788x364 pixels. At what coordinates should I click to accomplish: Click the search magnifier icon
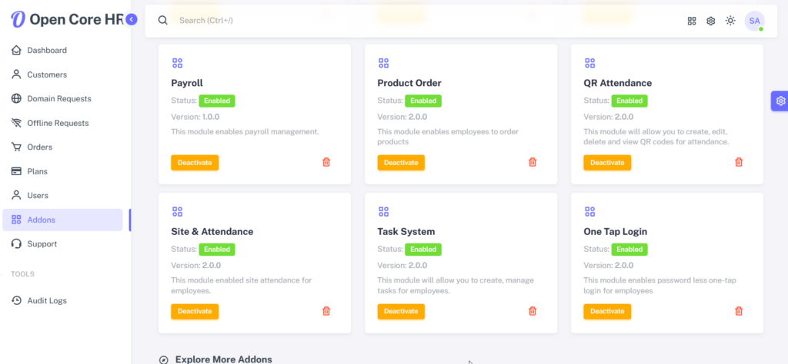point(163,20)
